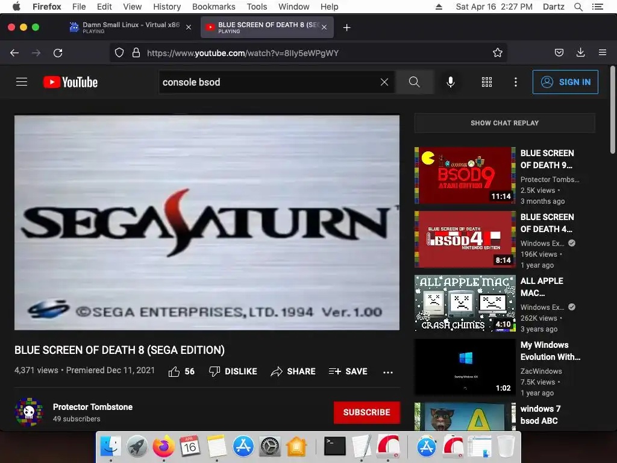Click the Sega Saturn video player
This screenshot has height=463, width=617.
click(x=207, y=222)
